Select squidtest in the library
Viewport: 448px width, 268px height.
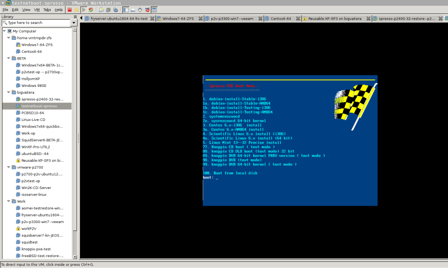[29, 242]
